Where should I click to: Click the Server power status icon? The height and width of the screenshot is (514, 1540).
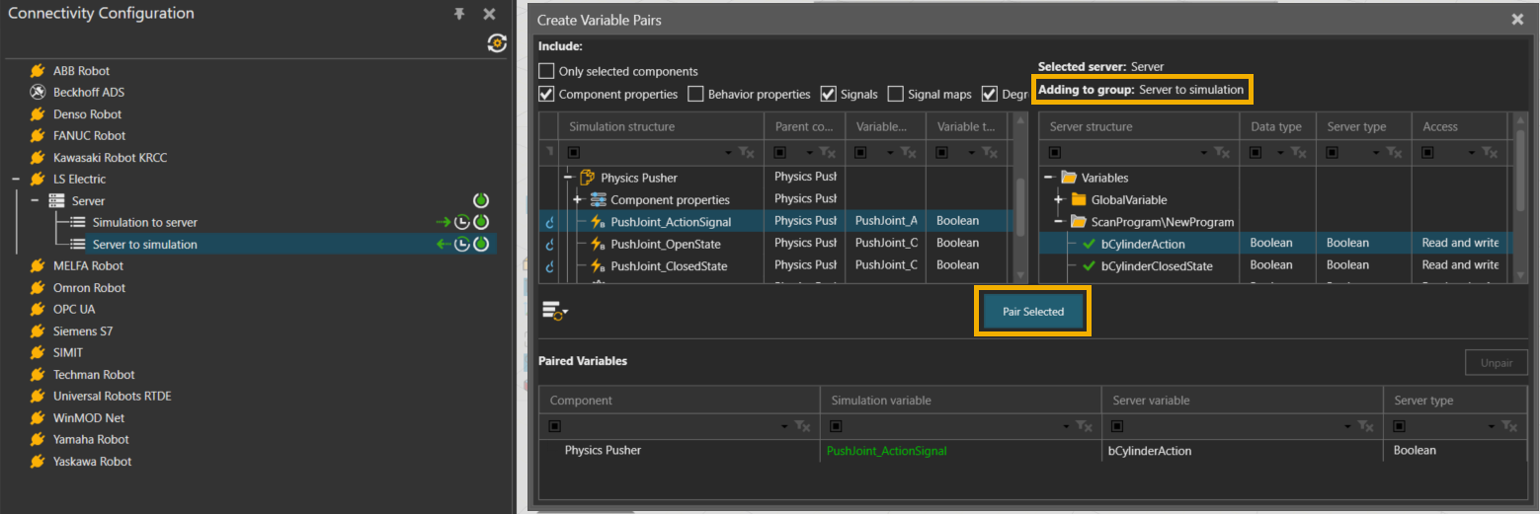coord(481,200)
